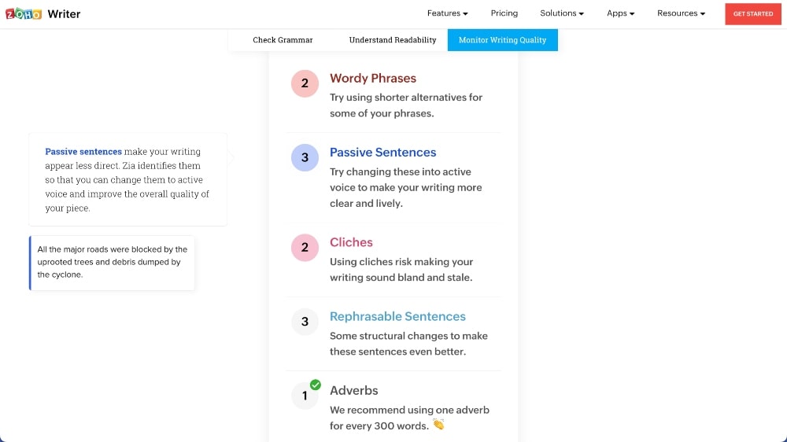Expand the Apps dropdown menu
Image resolution: width=787 pixels, height=442 pixels.
(x=620, y=13)
